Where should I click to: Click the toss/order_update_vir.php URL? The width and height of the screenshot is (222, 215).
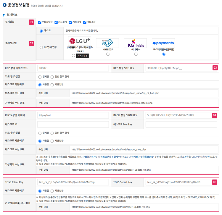111,207
